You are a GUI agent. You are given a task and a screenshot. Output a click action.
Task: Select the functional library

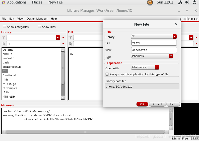[x=9, y=75]
